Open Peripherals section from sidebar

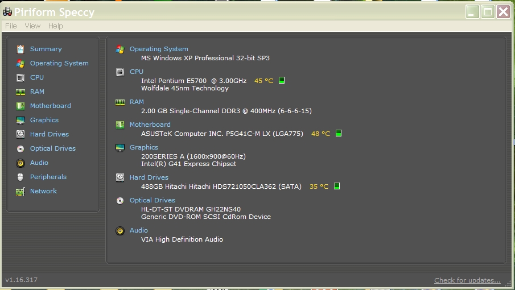(x=48, y=177)
